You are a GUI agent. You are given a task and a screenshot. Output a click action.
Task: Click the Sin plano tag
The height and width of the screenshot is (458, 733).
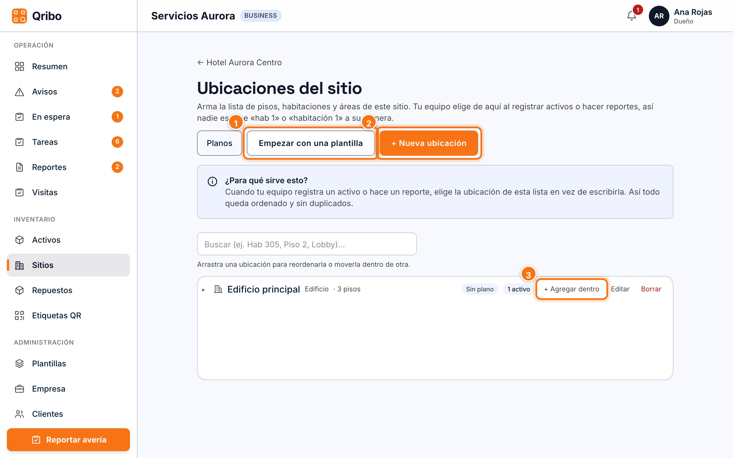pos(480,289)
